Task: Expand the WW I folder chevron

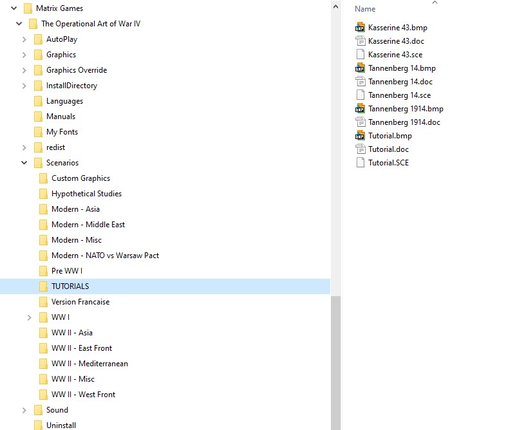Action: 30,318
